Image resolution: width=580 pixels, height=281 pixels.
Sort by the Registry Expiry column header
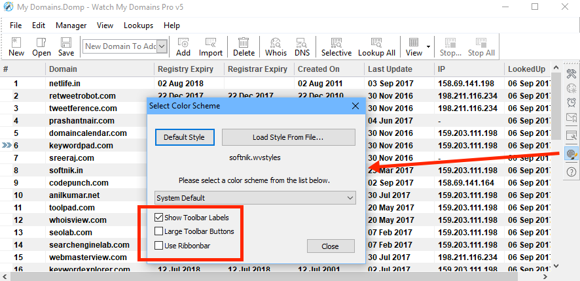pyautogui.click(x=189, y=69)
